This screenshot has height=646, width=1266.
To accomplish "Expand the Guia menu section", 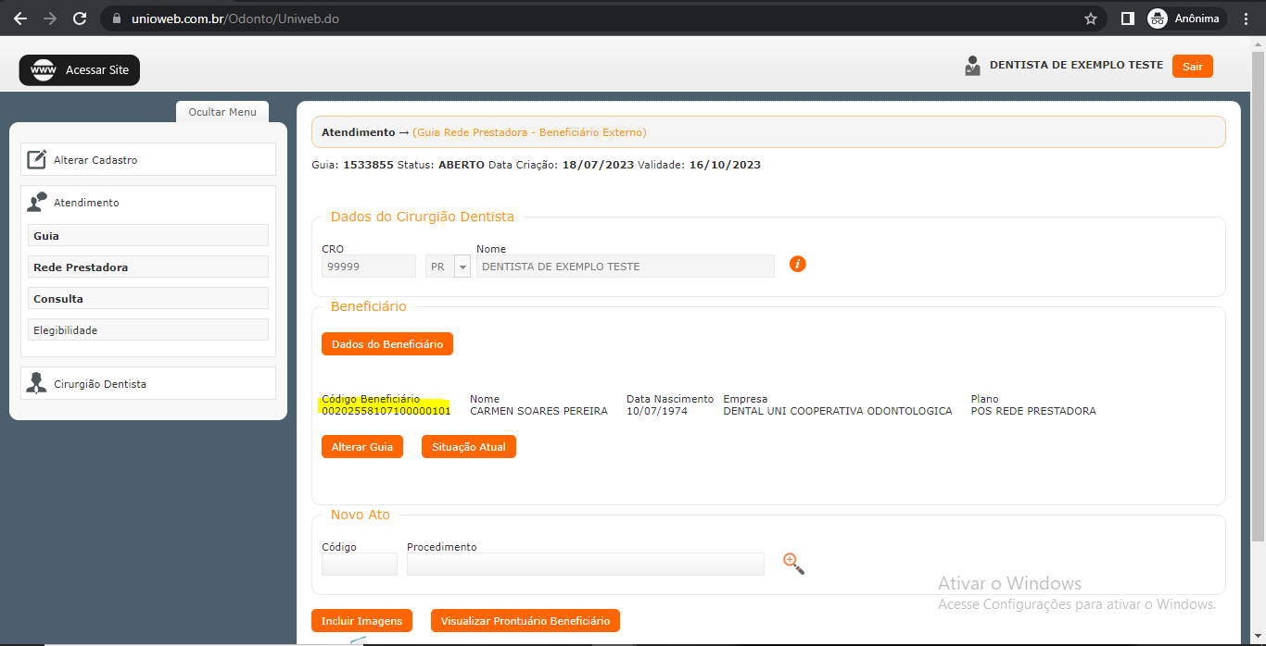I will 148,236.
